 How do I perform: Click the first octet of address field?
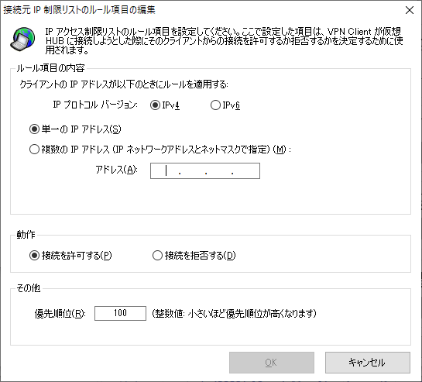click(165, 170)
